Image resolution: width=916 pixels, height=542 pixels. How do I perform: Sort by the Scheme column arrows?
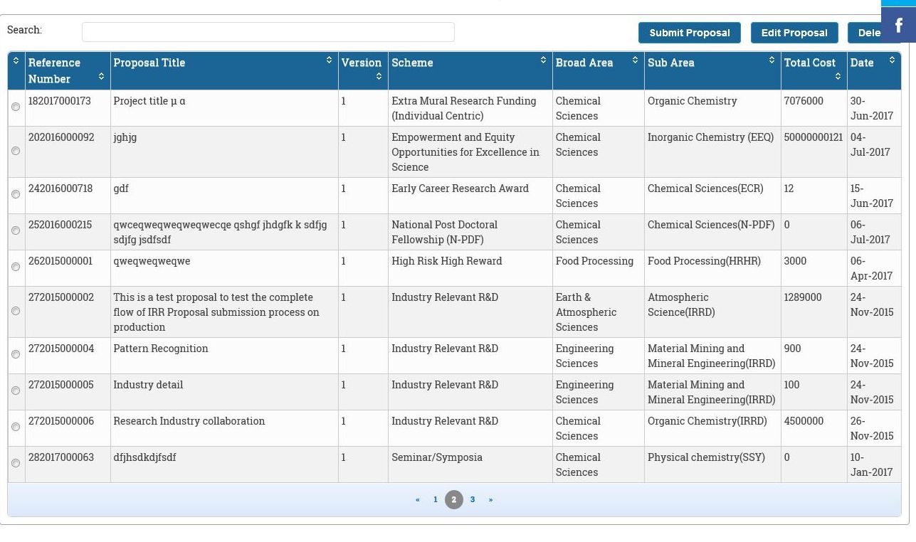(x=543, y=60)
